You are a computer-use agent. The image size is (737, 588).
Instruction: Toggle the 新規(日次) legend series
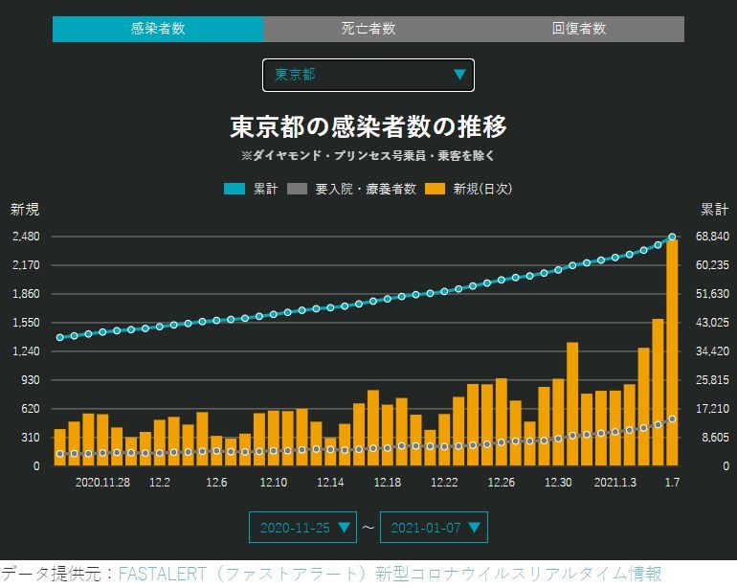(x=468, y=189)
